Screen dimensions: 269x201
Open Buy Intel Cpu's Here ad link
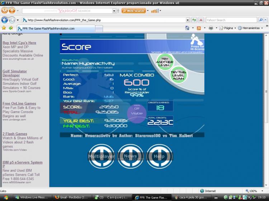19,43
